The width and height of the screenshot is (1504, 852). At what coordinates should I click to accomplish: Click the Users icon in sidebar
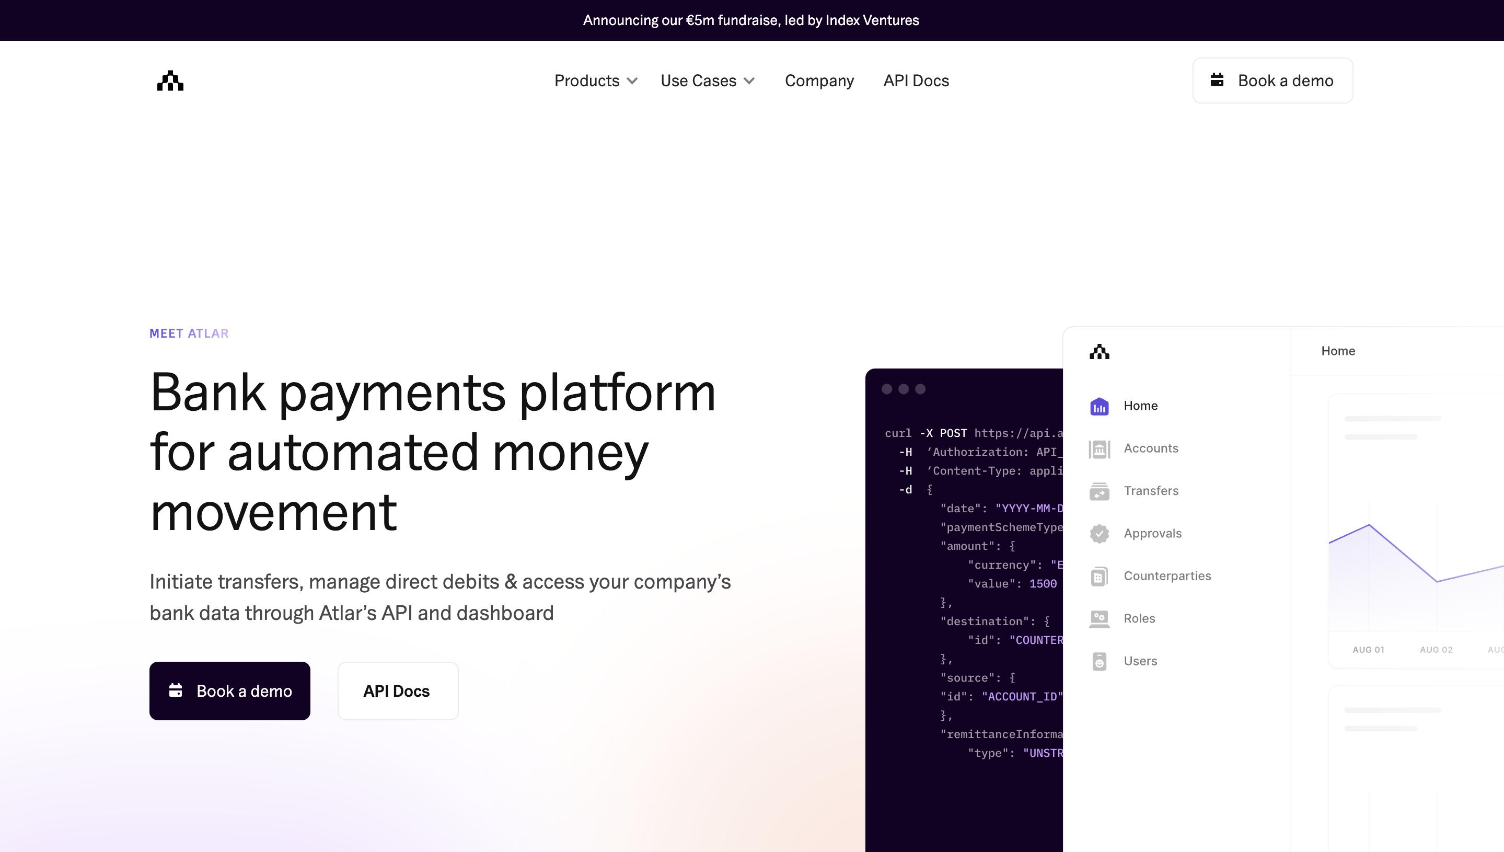coord(1099,662)
